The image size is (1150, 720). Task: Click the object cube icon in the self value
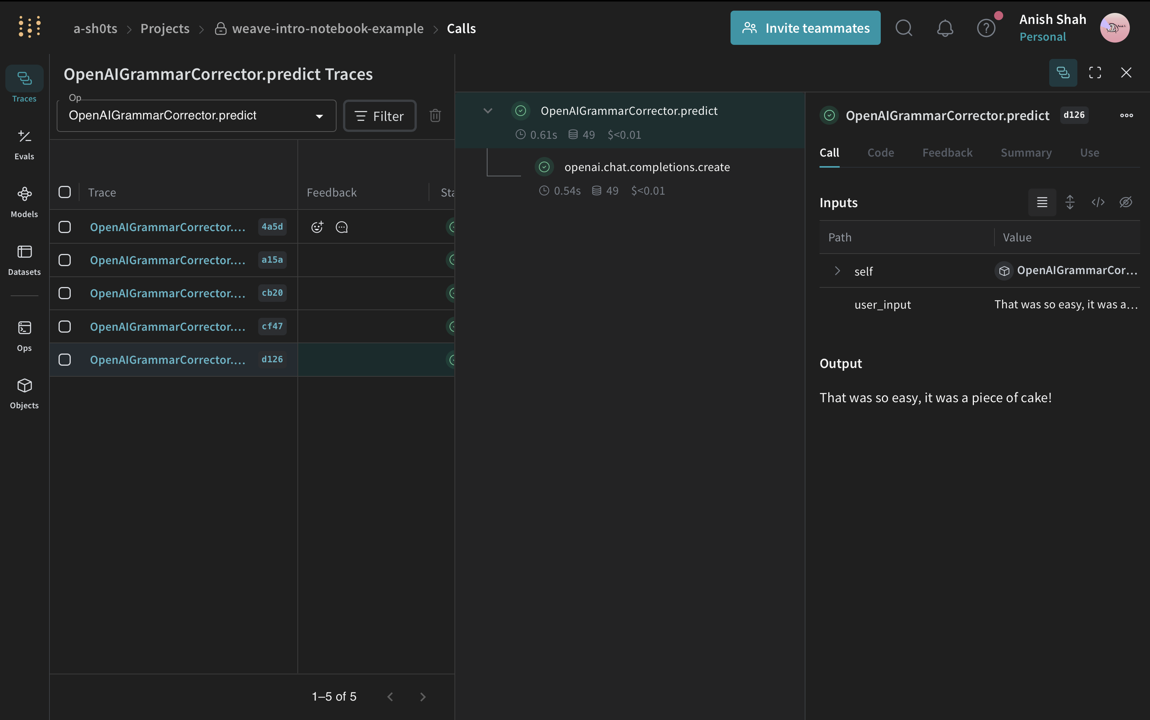(x=1004, y=271)
